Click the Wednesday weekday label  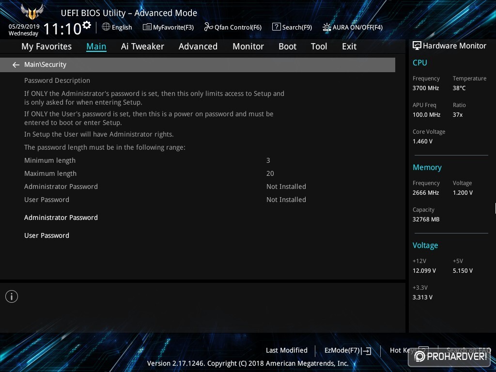pos(23,33)
